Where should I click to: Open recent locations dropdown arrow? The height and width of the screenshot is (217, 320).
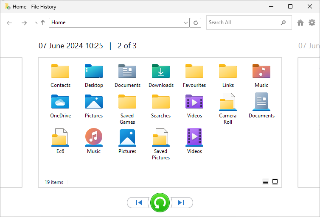[x=36, y=23]
